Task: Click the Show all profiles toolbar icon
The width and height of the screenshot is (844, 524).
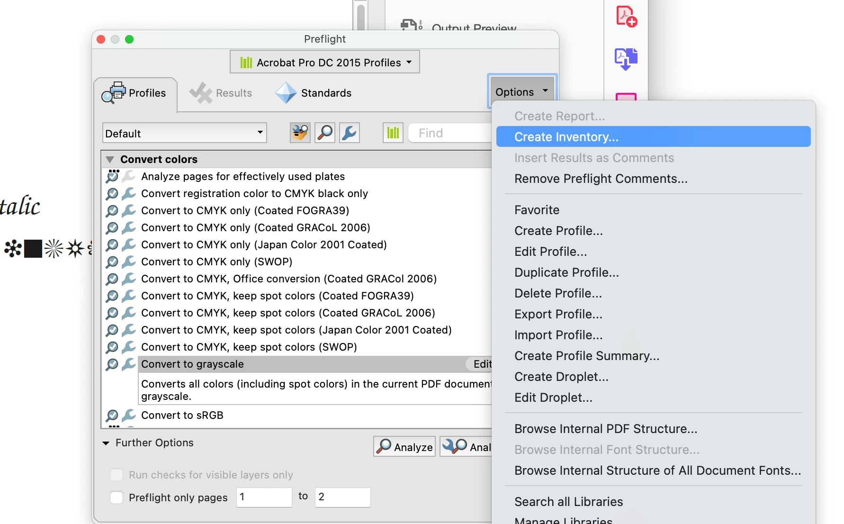Action: point(300,133)
